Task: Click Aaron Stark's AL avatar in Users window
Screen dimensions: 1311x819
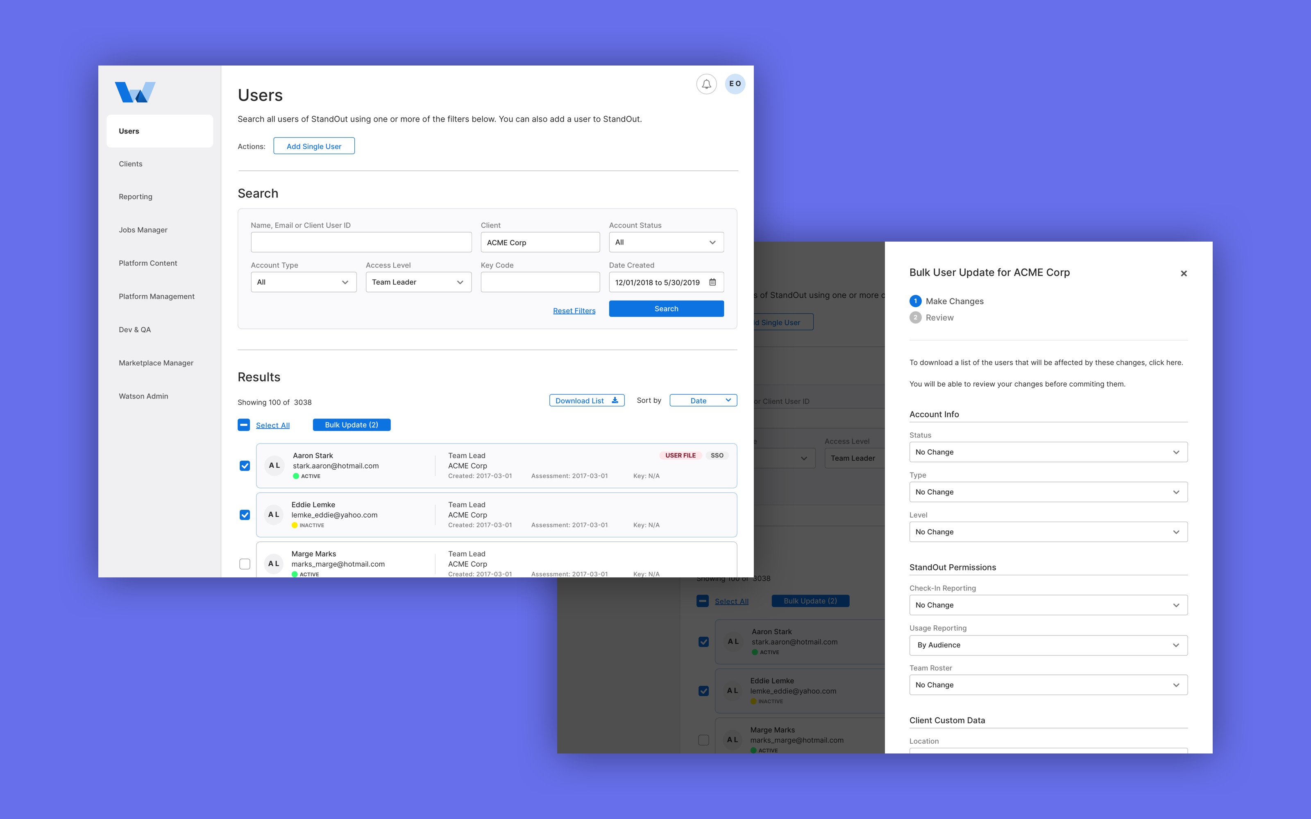Action: tap(274, 465)
